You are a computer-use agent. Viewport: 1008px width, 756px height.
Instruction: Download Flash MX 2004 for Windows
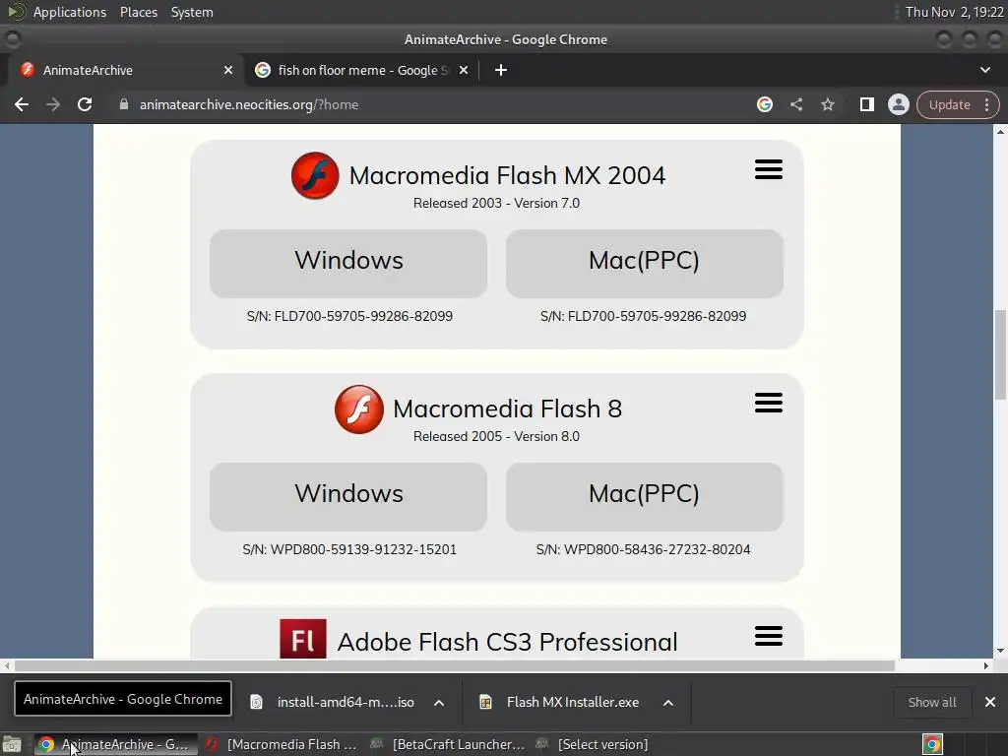click(x=348, y=264)
